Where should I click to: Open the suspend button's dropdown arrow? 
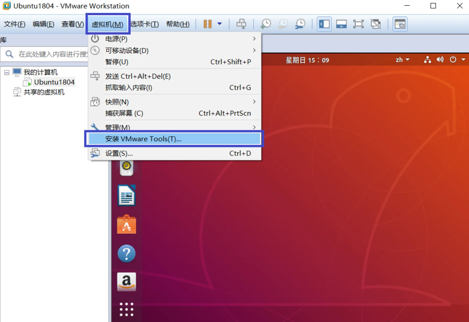click(220, 24)
